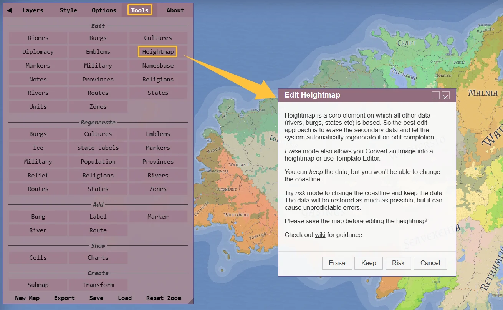This screenshot has width=503, height=310.
Task: Cancel the heightmap edit dialog
Action: (x=430, y=263)
